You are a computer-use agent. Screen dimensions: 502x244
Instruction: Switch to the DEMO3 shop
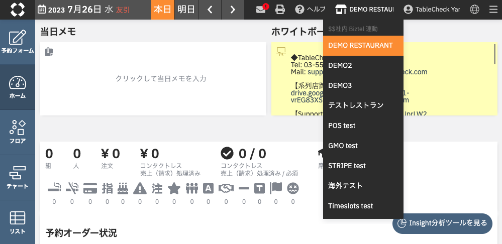[x=363, y=86]
